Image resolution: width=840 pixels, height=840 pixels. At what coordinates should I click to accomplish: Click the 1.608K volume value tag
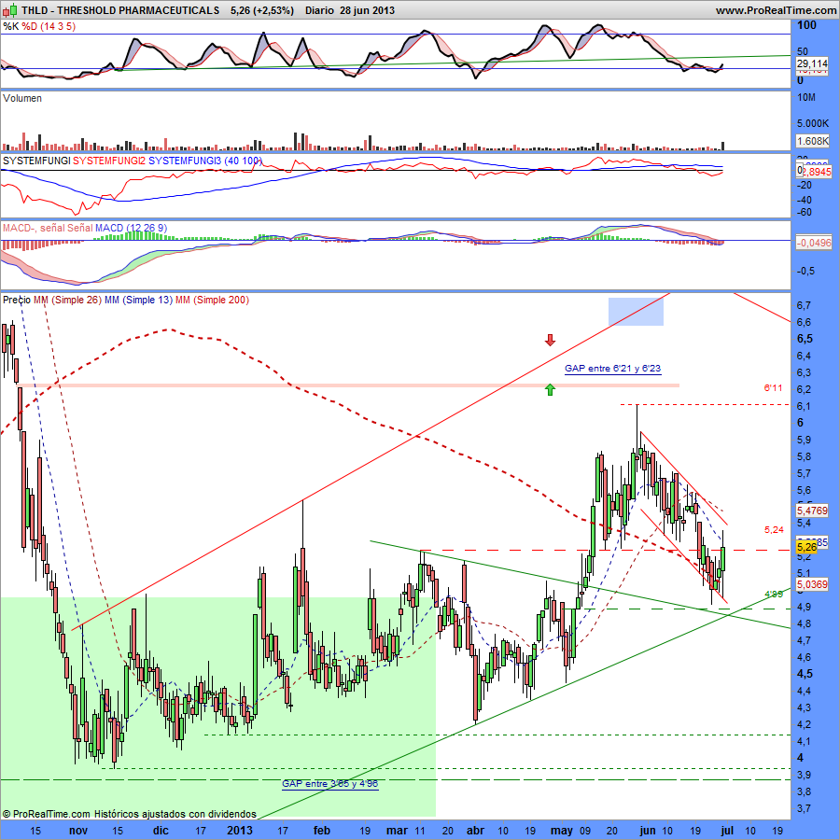pos(813,141)
